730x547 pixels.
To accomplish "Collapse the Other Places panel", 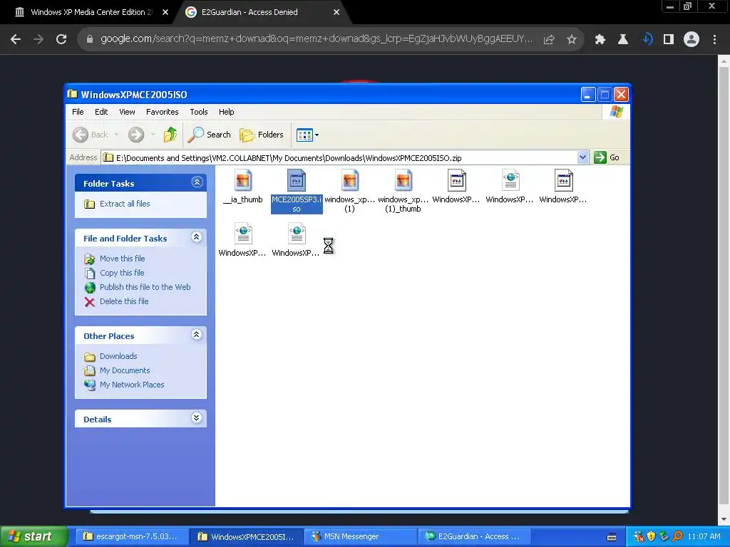I will (197, 335).
